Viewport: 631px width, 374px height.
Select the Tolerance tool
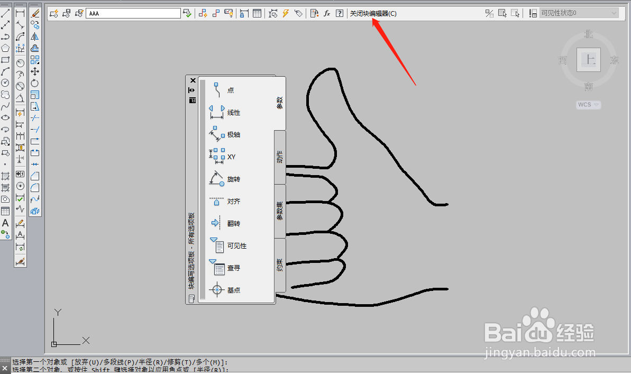[20, 175]
